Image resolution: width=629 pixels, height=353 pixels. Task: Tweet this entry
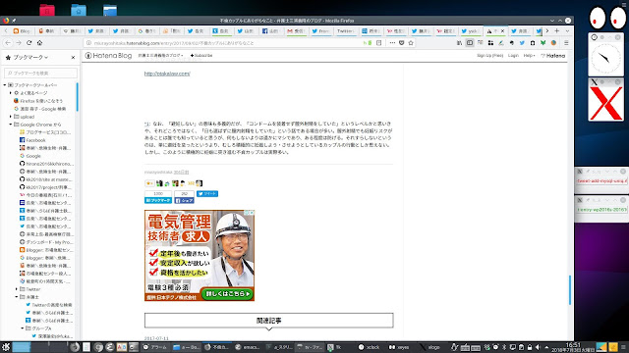pyautogui.click(x=207, y=194)
